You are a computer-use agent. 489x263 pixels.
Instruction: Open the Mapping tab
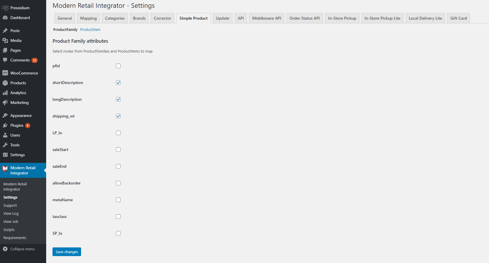89,18
